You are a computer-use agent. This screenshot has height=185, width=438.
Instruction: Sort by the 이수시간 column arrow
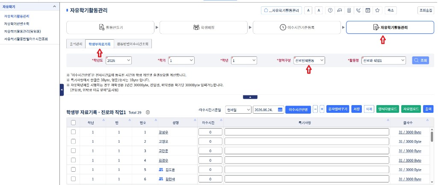click(221, 120)
